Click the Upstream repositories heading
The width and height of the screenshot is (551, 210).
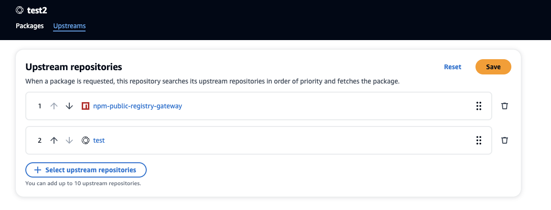click(x=74, y=67)
